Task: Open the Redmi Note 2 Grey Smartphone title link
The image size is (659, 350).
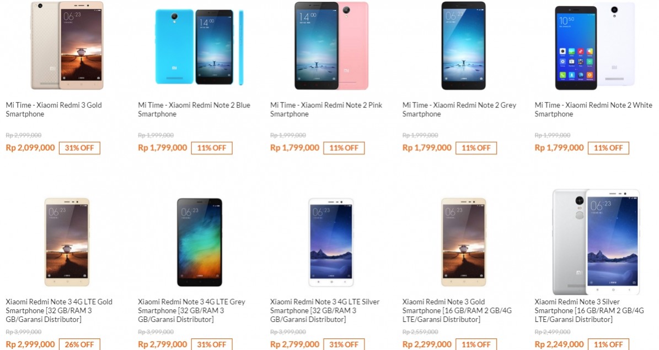Action: point(459,110)
